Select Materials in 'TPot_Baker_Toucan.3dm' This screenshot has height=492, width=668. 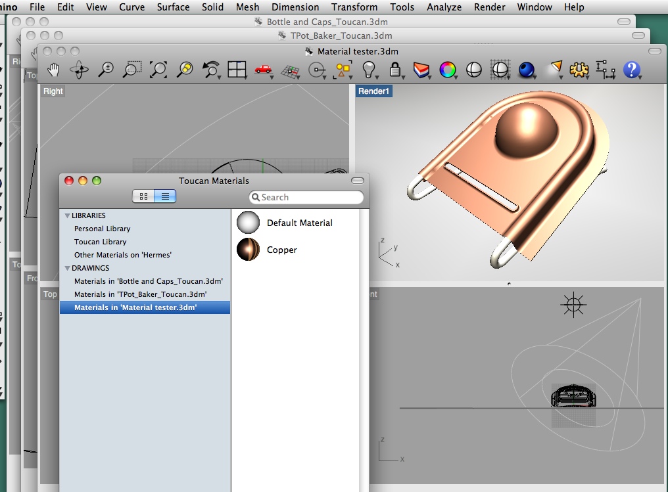pos(140,294)
